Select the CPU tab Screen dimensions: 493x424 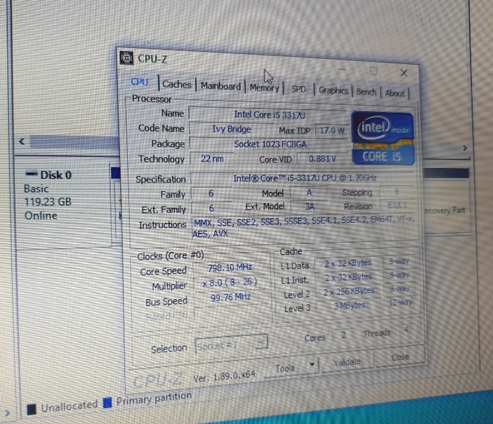[x=139, y=82]
